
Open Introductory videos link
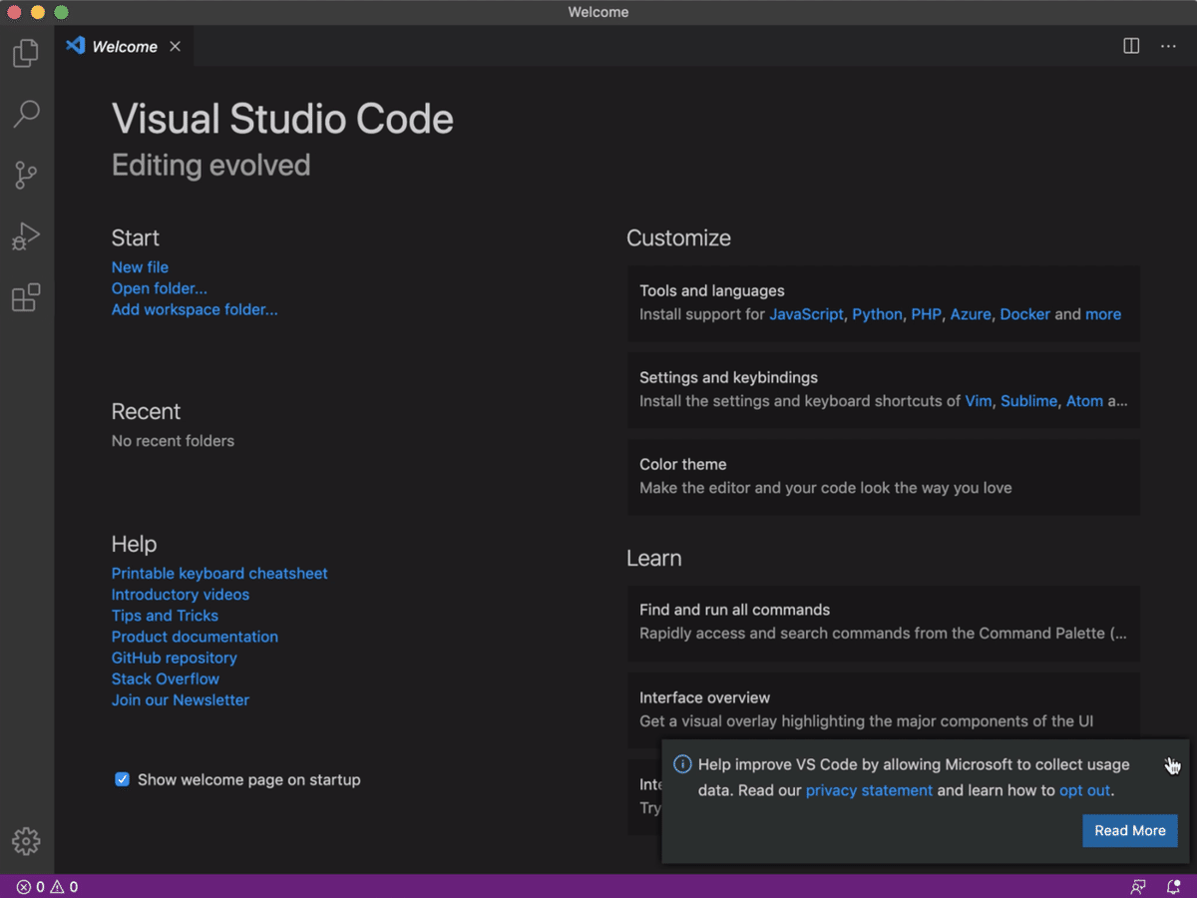click(x=181, y=595)
